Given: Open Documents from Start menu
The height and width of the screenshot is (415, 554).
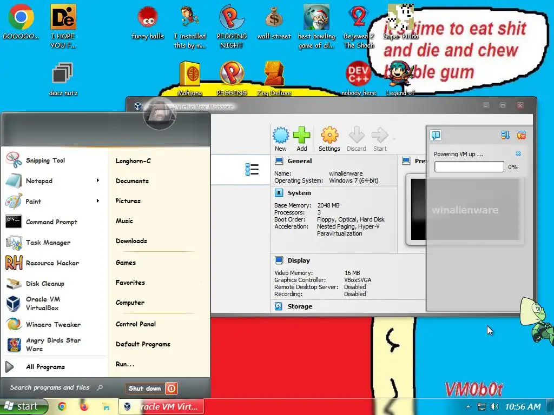Looking at the screenshot, I should point(132,181).
